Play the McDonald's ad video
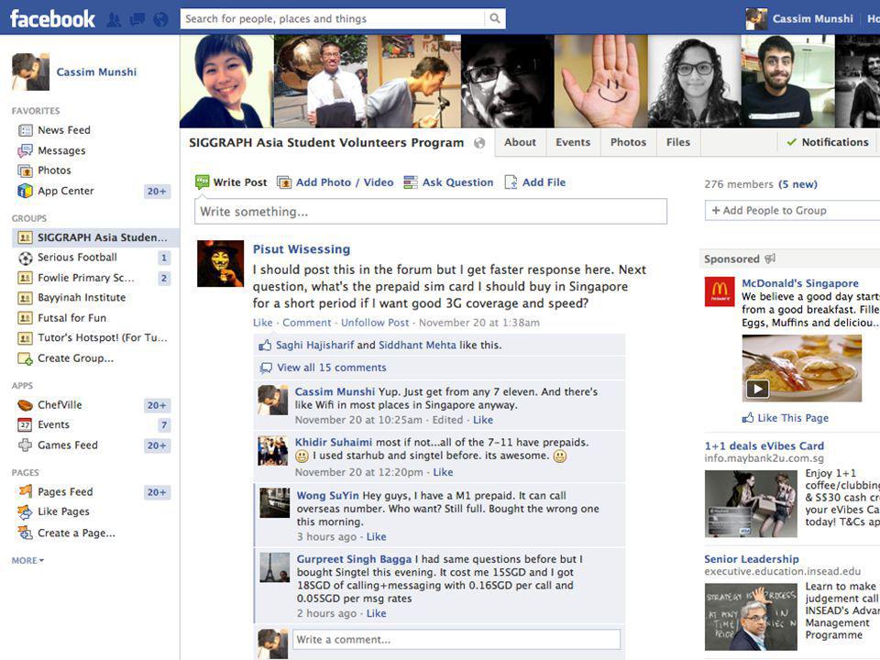This screenshot has width=880, height=660. pos(757,389)
